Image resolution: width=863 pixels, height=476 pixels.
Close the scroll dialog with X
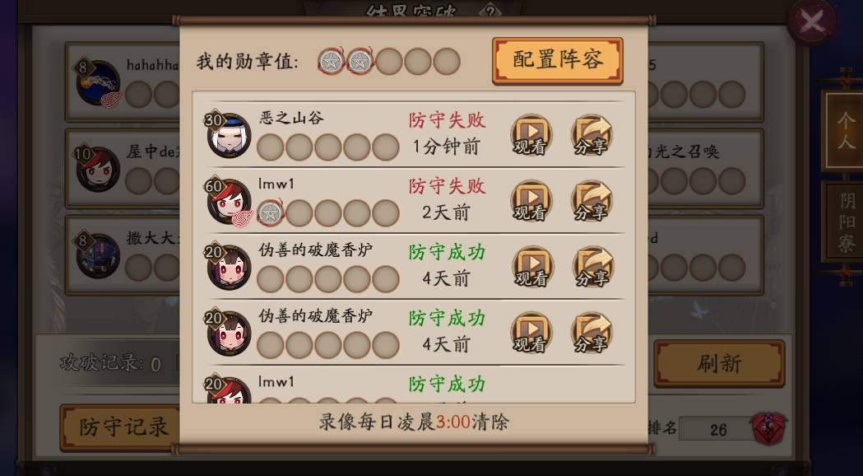(x=812, y=22)
